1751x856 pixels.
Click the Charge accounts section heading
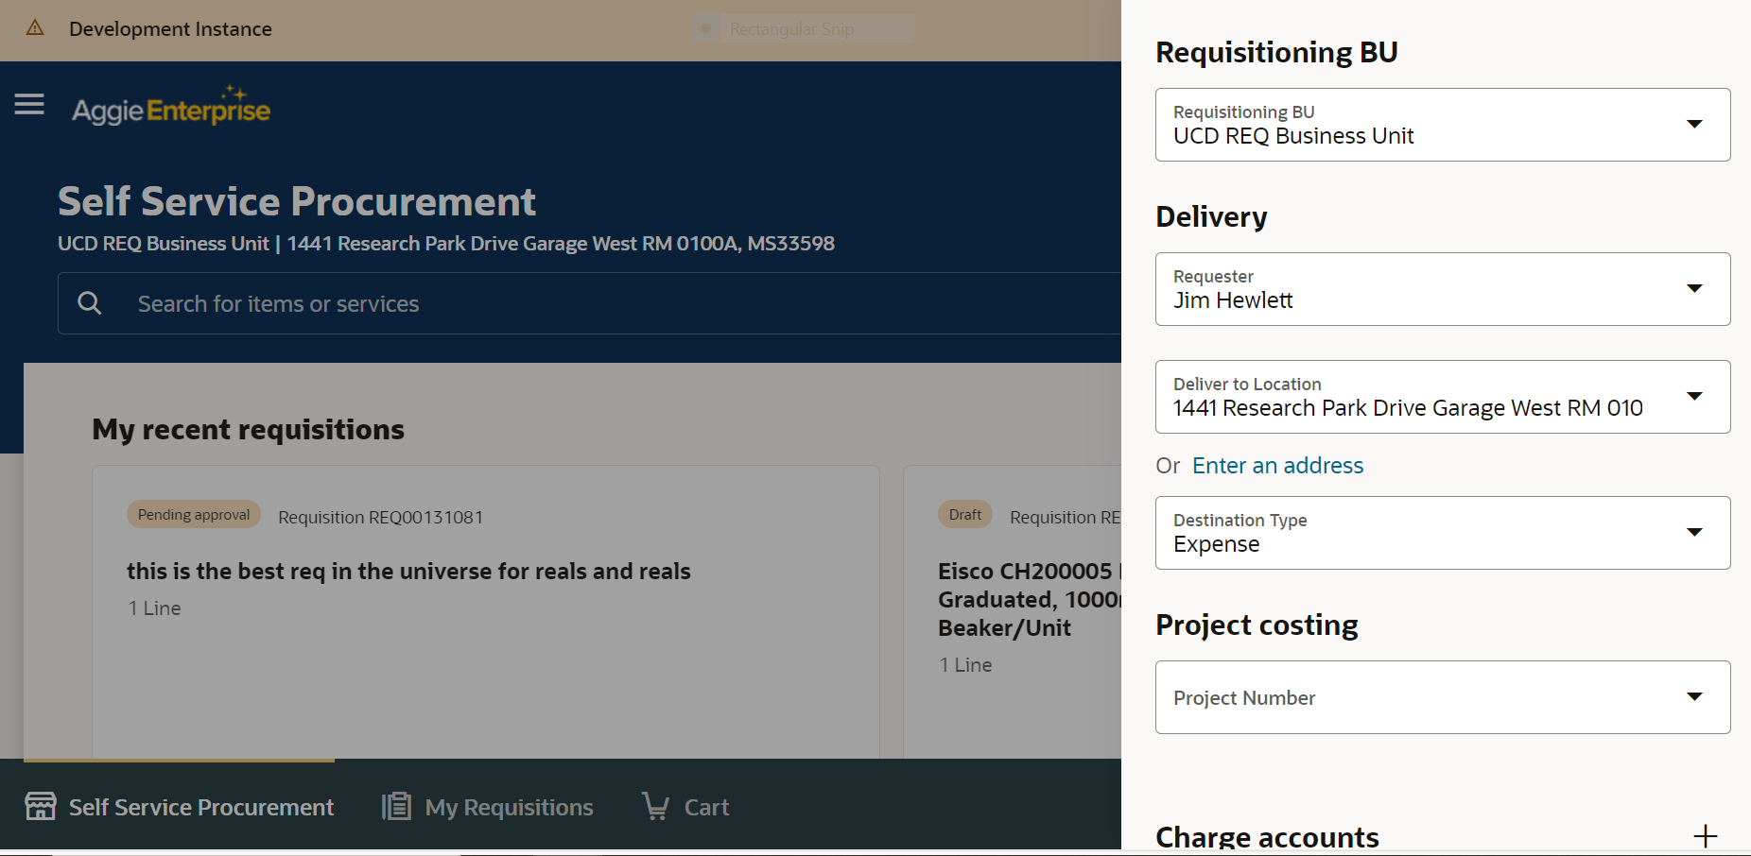(x=1267, y=837)
